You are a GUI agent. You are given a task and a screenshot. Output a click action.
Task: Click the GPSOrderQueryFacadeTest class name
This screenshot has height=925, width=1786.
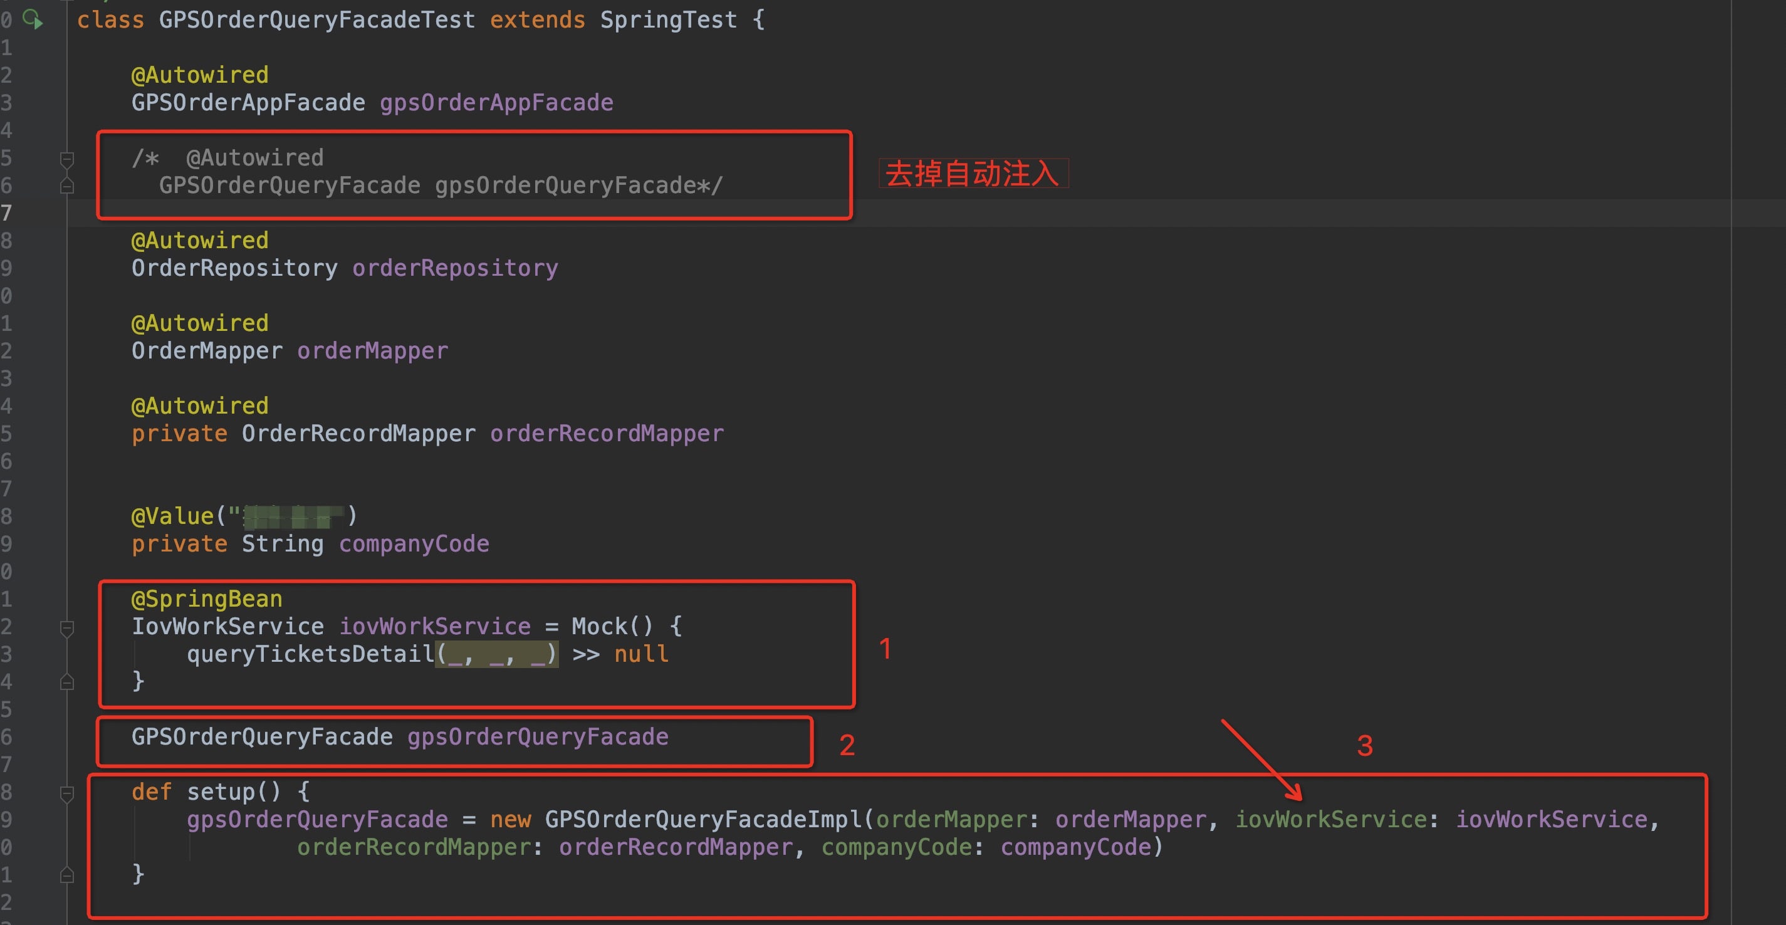317,20
